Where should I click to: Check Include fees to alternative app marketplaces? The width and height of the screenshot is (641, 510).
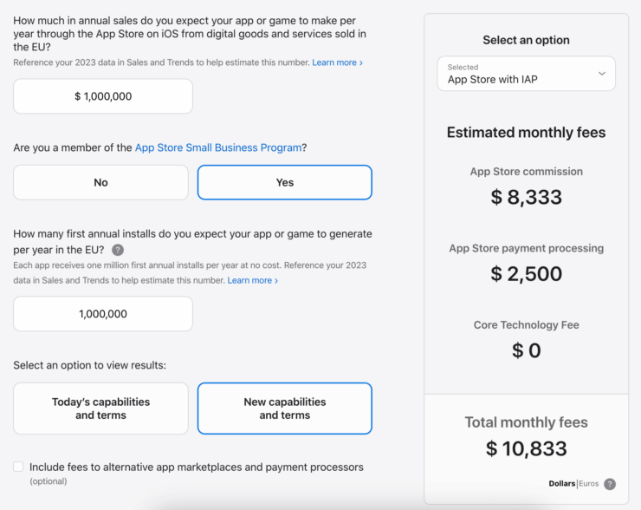[x=18, y=467]
